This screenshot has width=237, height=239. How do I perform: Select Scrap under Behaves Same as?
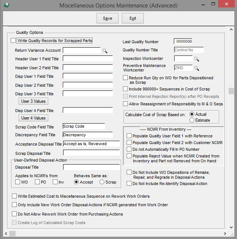coord(102,182)
